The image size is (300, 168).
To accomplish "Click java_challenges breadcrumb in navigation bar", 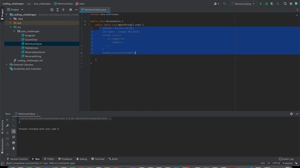I will coord(42,4).
